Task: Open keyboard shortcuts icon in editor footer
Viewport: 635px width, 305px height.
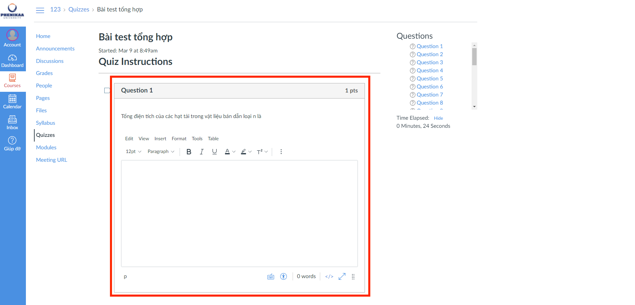Action: [x=271, y=276]
